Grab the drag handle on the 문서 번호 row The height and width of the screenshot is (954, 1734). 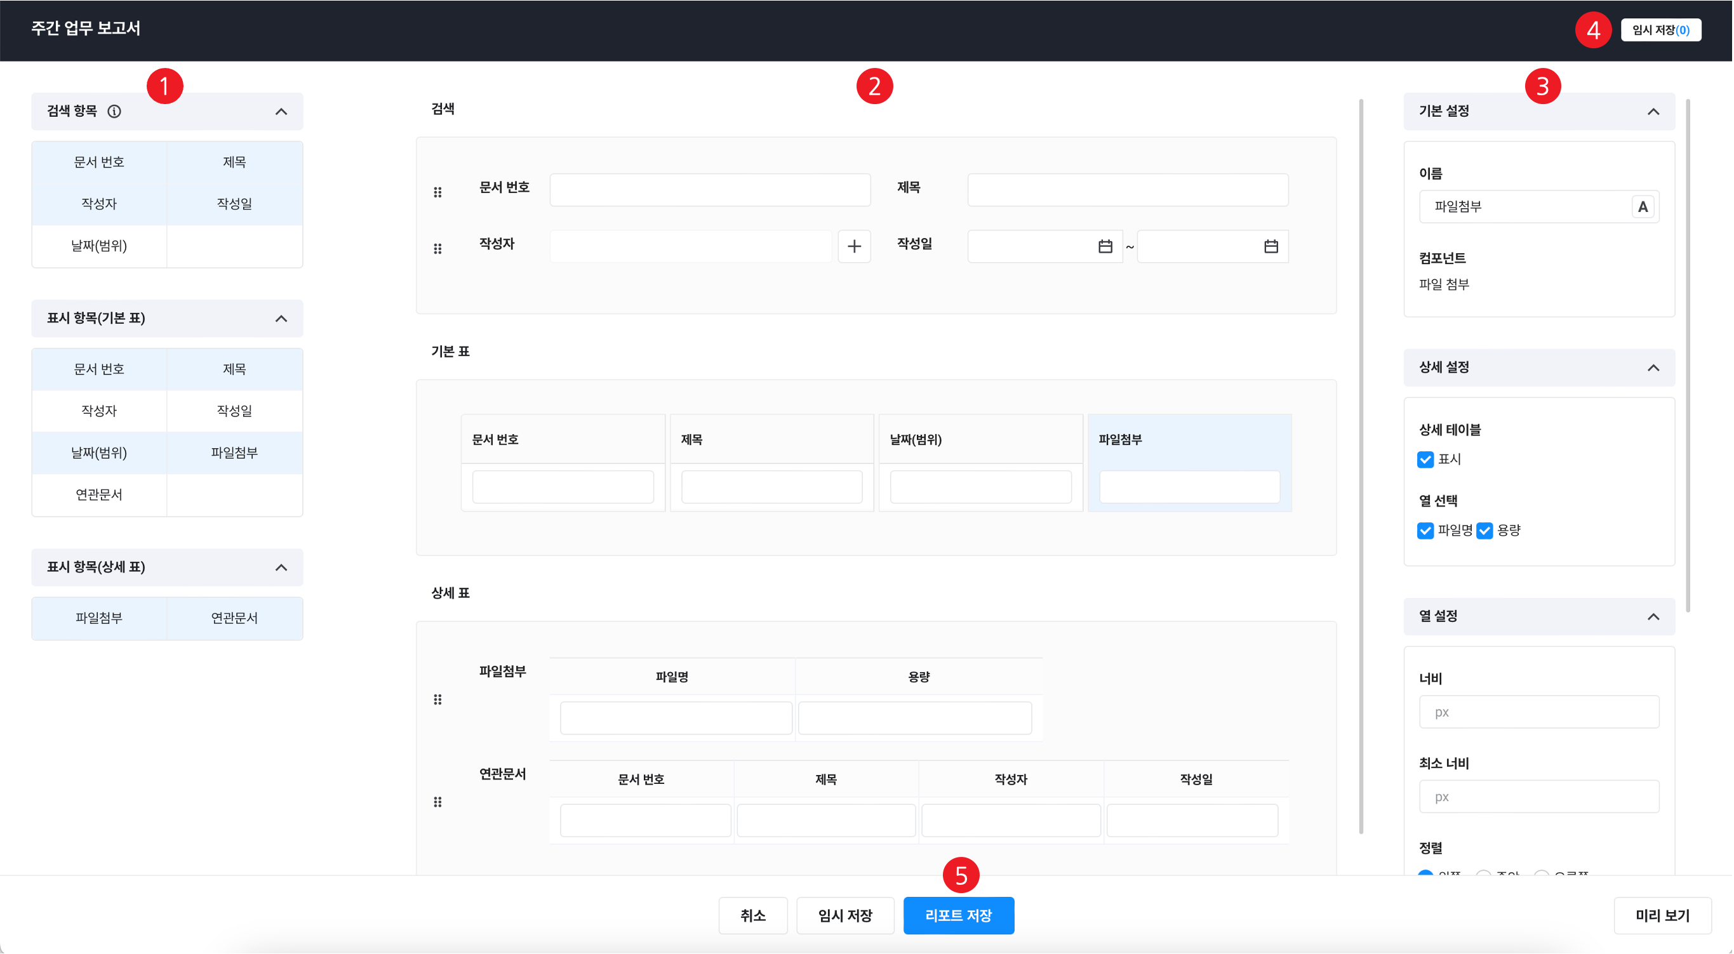[437, 192]
